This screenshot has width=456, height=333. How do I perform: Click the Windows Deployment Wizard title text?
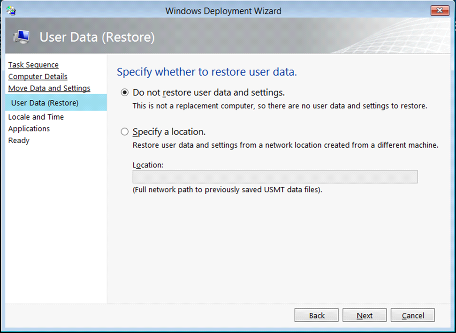point(223,10)
